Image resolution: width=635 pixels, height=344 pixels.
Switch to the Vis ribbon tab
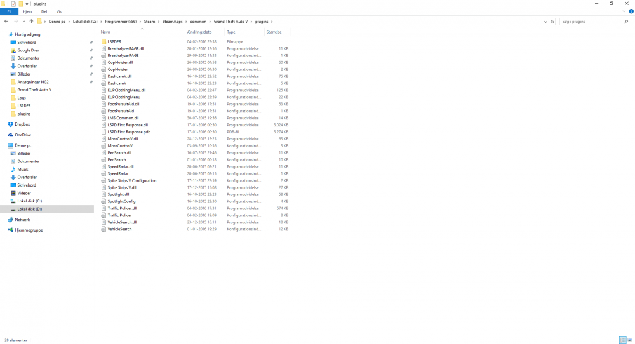coord(58,11)
